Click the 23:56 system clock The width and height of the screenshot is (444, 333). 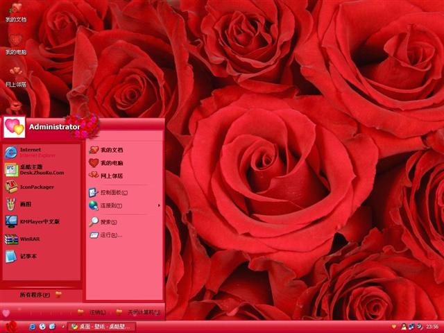[x=432, y=327]
